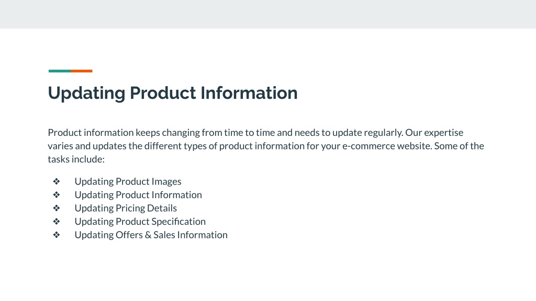Click the diamond bullet beside Updating Product Information

click(x=57, y=194)
